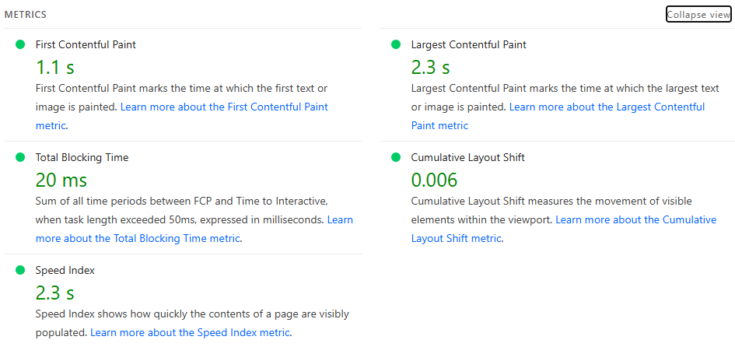Click the METRICS section heading
Screen dimensions: 735x347
26,15
